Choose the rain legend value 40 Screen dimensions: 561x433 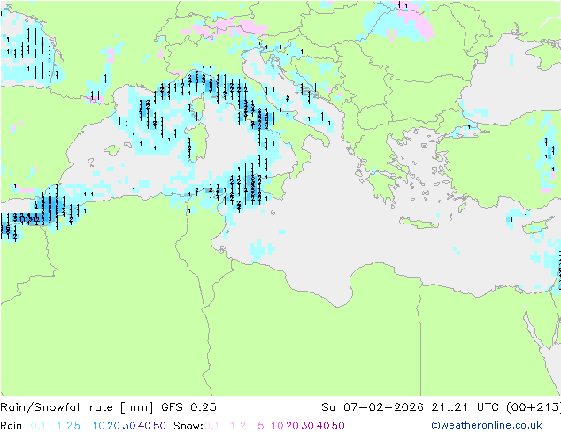[144, 426]
